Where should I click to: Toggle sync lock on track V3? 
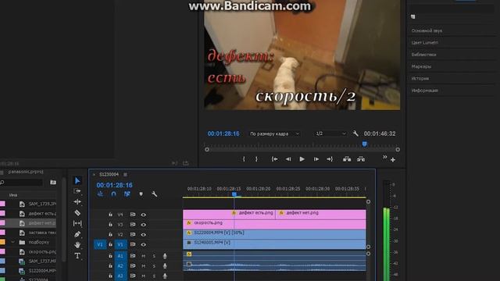tap(133, 224)
